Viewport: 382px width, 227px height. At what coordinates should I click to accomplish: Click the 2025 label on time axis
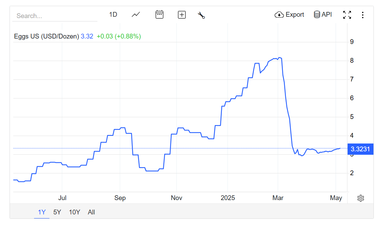point(228,198)
